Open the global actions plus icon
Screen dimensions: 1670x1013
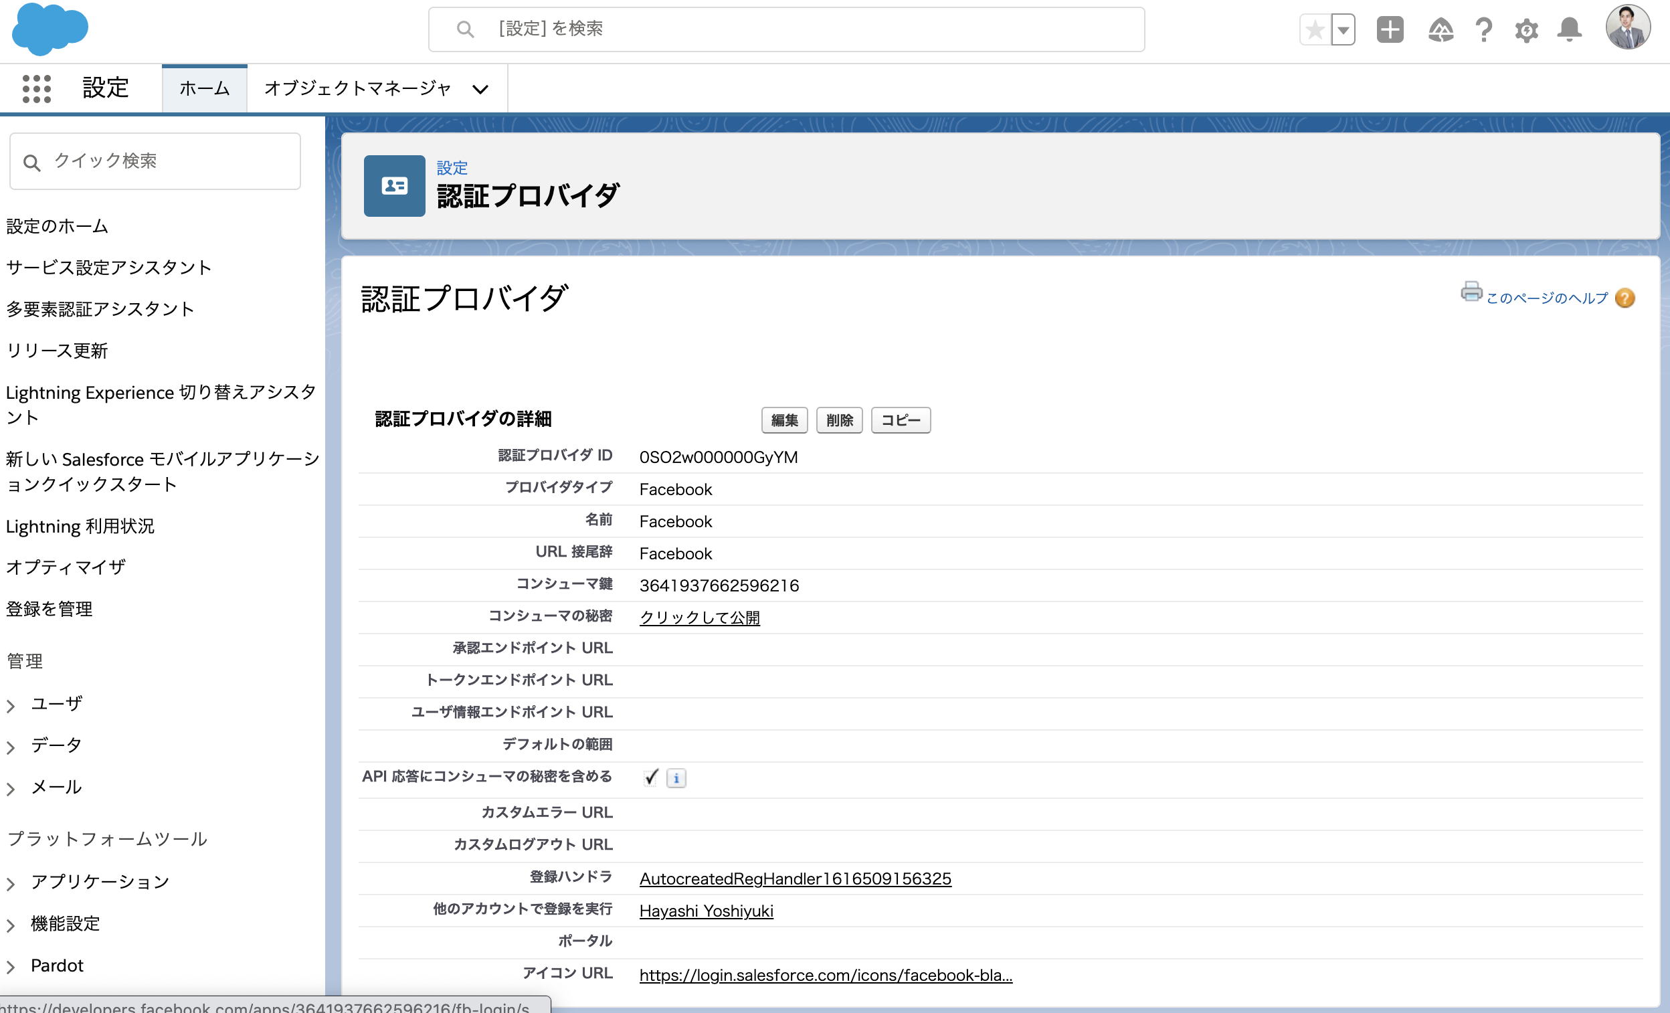[1390, 29]
